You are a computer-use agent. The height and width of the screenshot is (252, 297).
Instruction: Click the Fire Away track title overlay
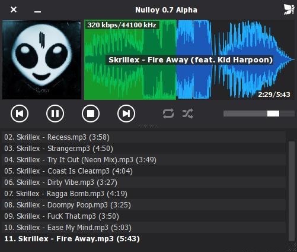[190, 60]
